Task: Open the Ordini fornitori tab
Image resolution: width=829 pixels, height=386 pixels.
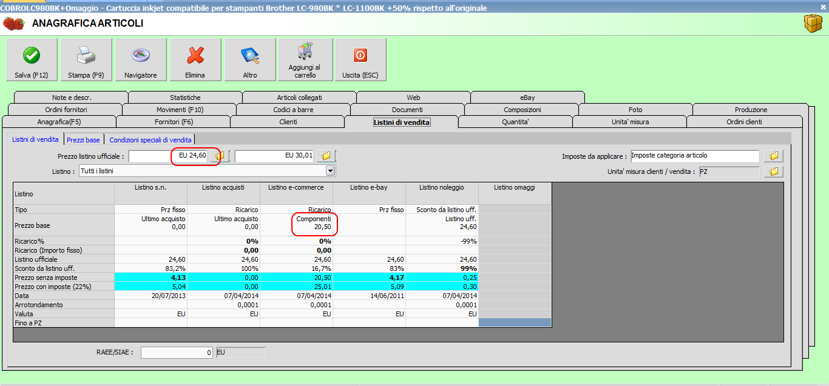Action: (66, 110)
